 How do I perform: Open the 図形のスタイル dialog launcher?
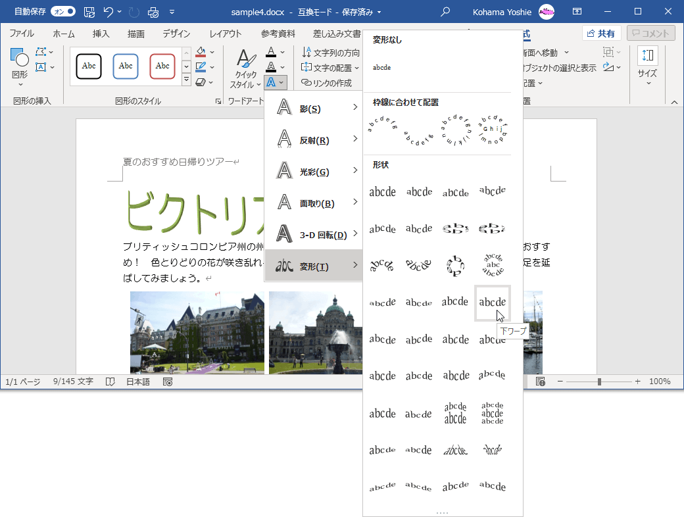(x=218, y=102)
